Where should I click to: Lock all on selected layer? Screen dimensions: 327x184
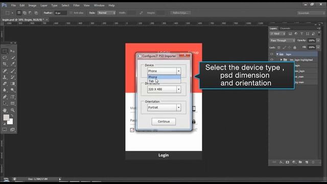tap(295, 48)
